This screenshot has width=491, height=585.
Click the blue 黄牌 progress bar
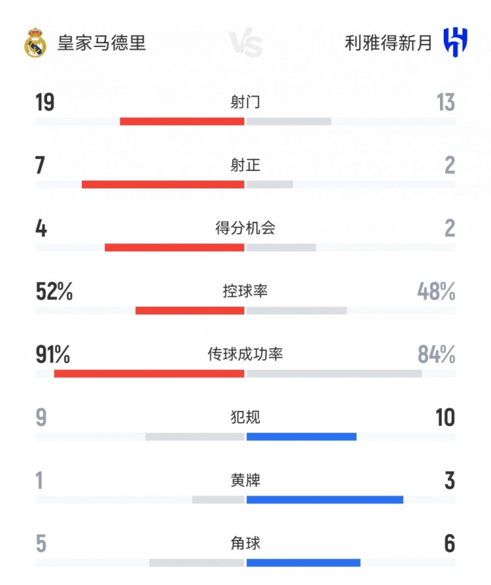pyautogui.click(x=325, y=500)
